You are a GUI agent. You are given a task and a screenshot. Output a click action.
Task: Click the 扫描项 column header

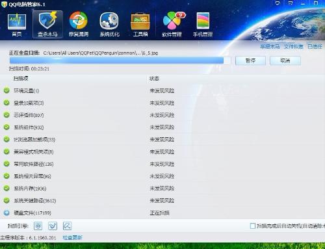pos(21,78)
